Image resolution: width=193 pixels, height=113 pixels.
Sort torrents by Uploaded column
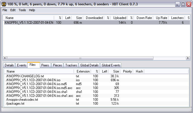[119, 18]
